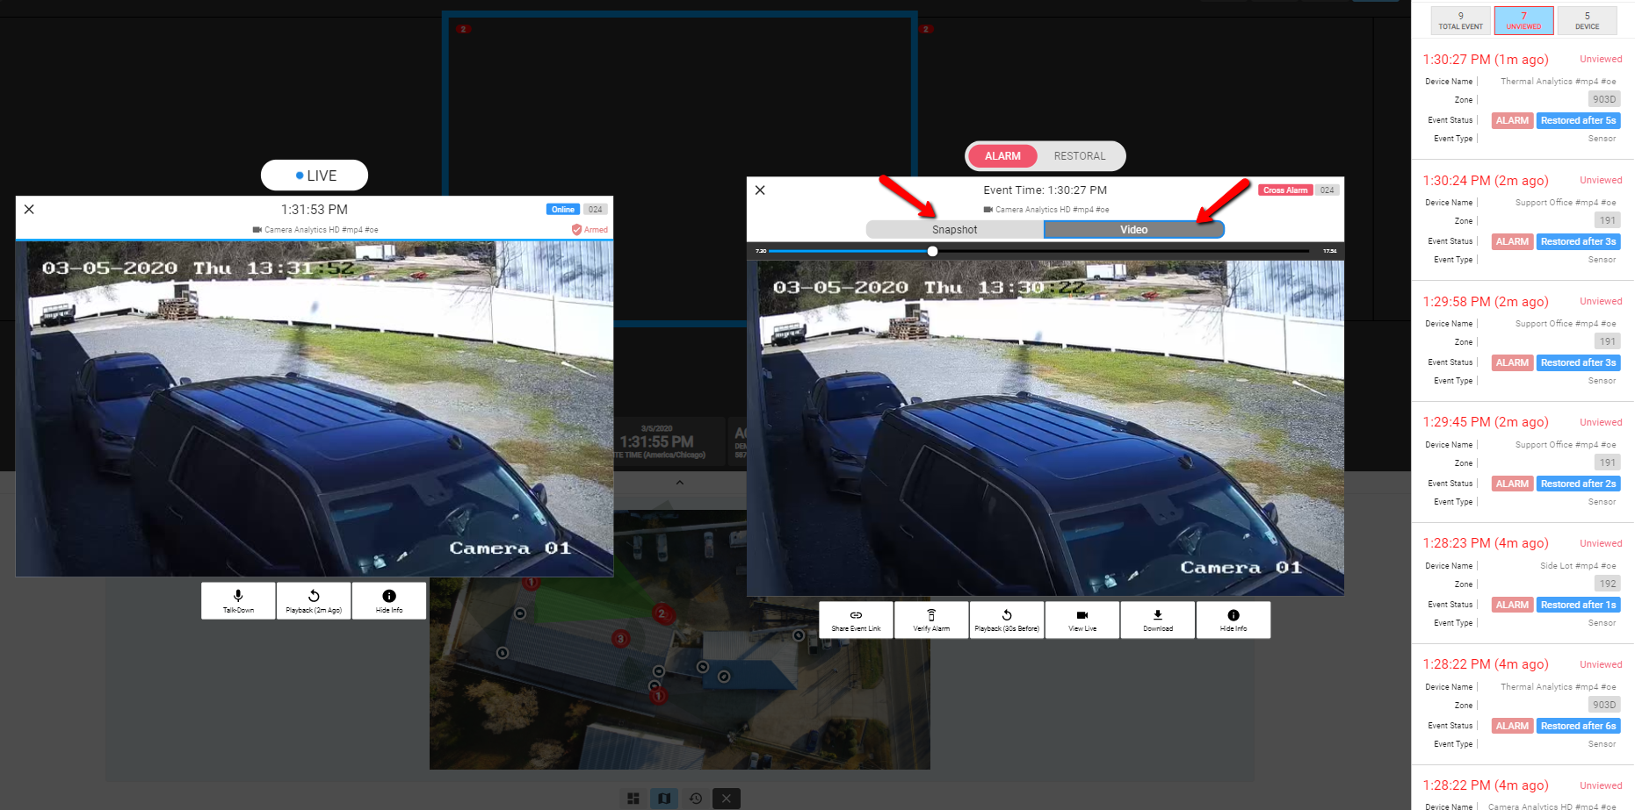Open the 1:30:24 PM event entry
Image resolution: width=1635 pixels, height=810 pixels.
point(1523,219)
